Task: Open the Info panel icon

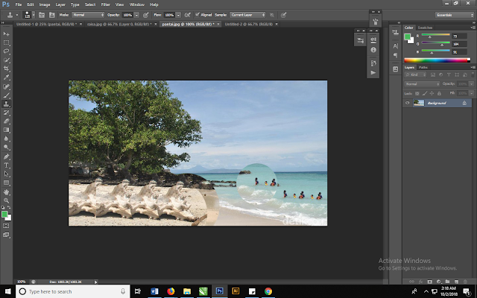Action: click(373, 49)
